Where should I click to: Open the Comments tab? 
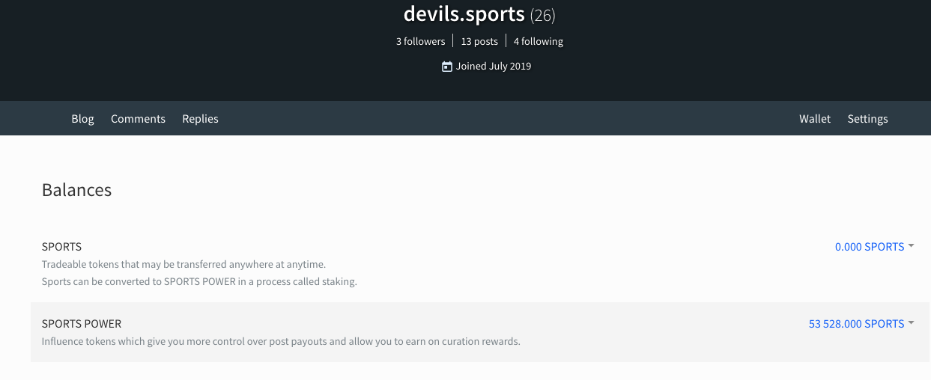click(138, 119)
